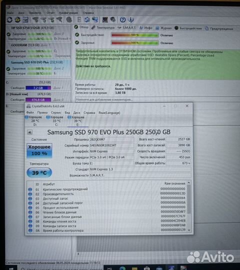This screenshot has height=270, width=240.
Task: Click the Хорошее 100 % health status button
Action: pyautogui.click(x=39, y=150)
